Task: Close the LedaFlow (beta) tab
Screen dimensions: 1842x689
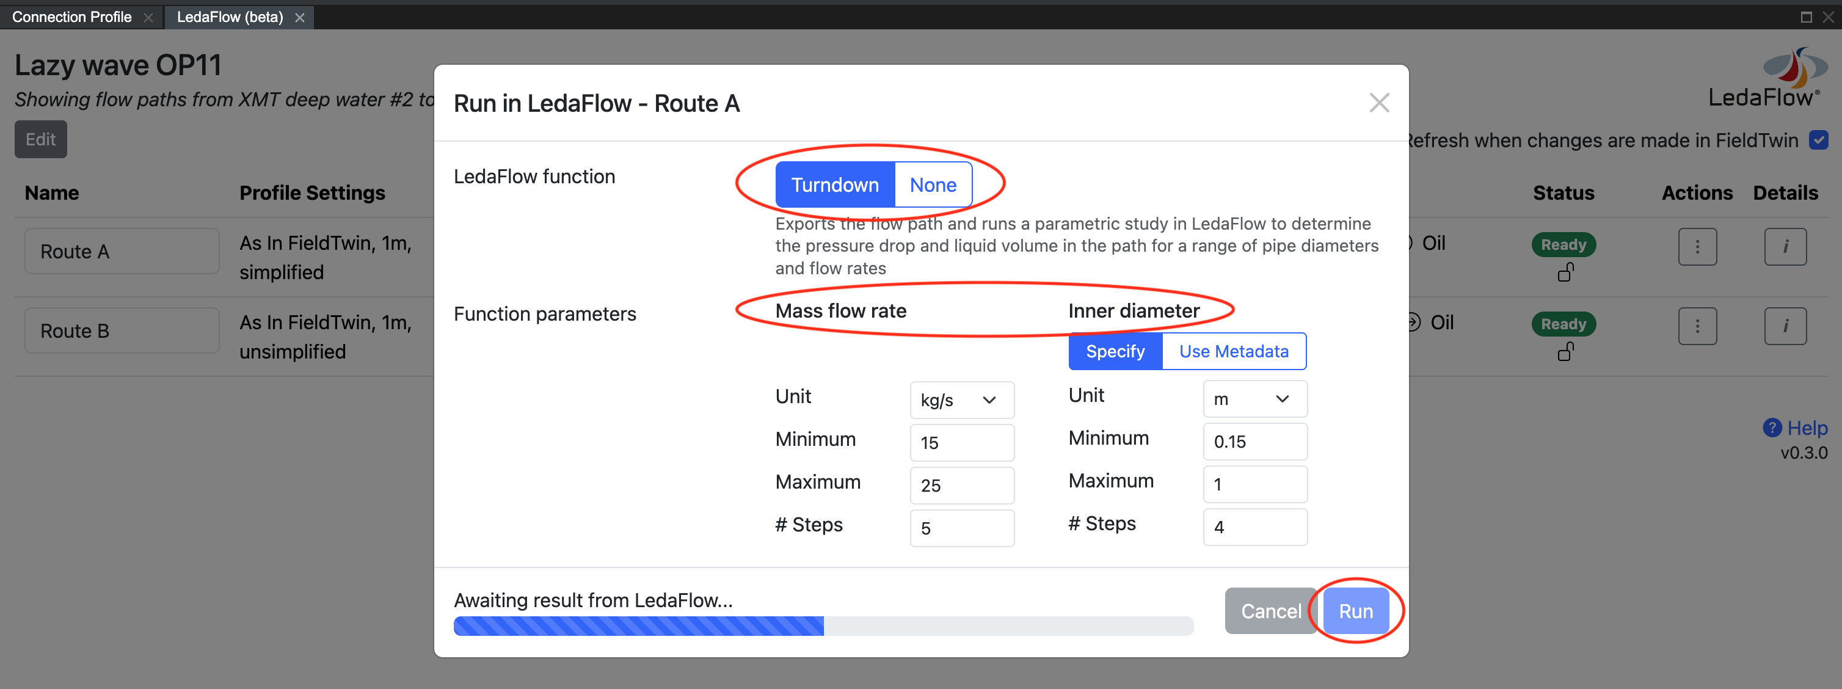Action: tap(300, 17)
